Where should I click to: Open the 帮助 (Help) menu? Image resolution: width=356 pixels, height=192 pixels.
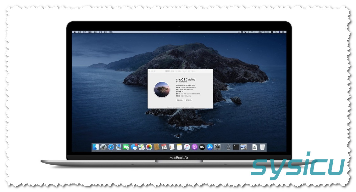(111, 32)
